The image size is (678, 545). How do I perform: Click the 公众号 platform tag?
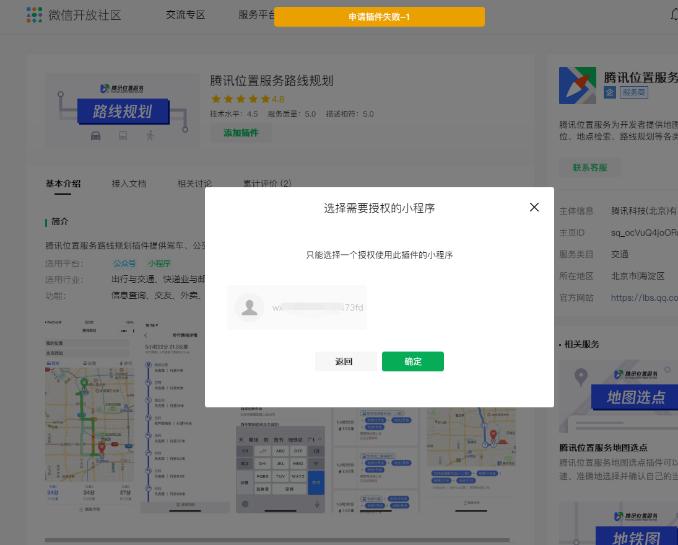point(124,263)
